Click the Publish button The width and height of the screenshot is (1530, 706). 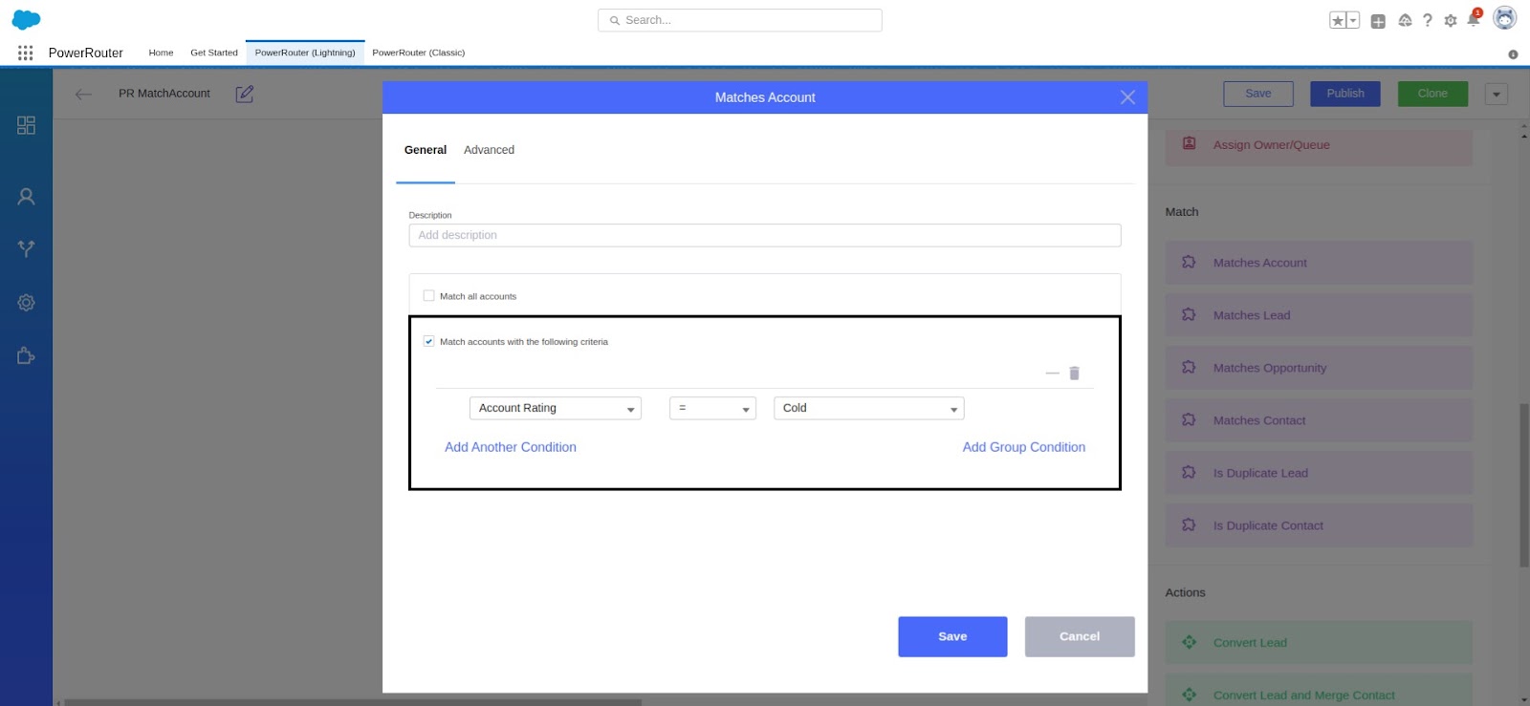1345,94
